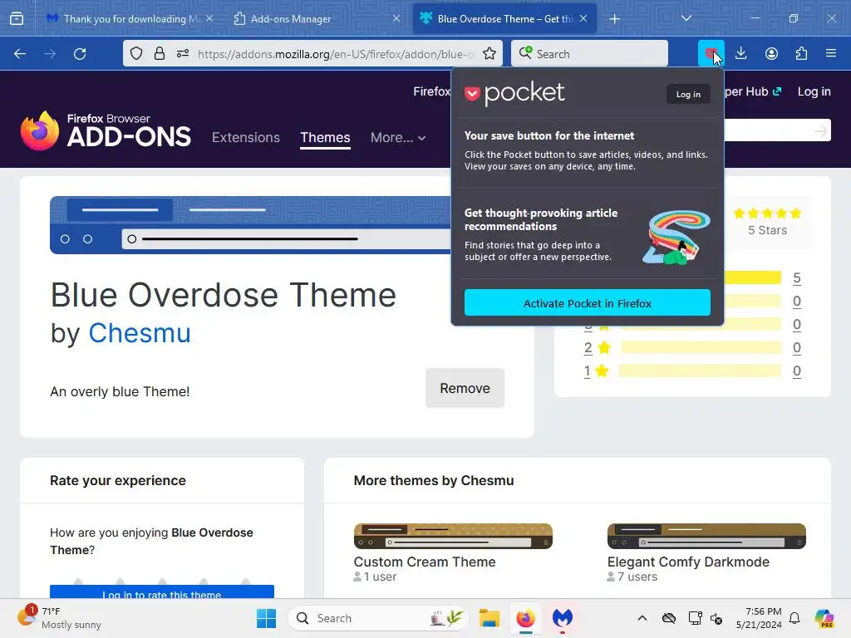Click the Firefox Add-ons logo

pyautogui.click(x=106, y=130)
